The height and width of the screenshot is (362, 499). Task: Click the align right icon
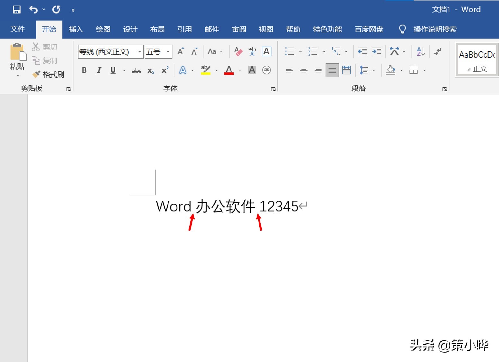318,70
